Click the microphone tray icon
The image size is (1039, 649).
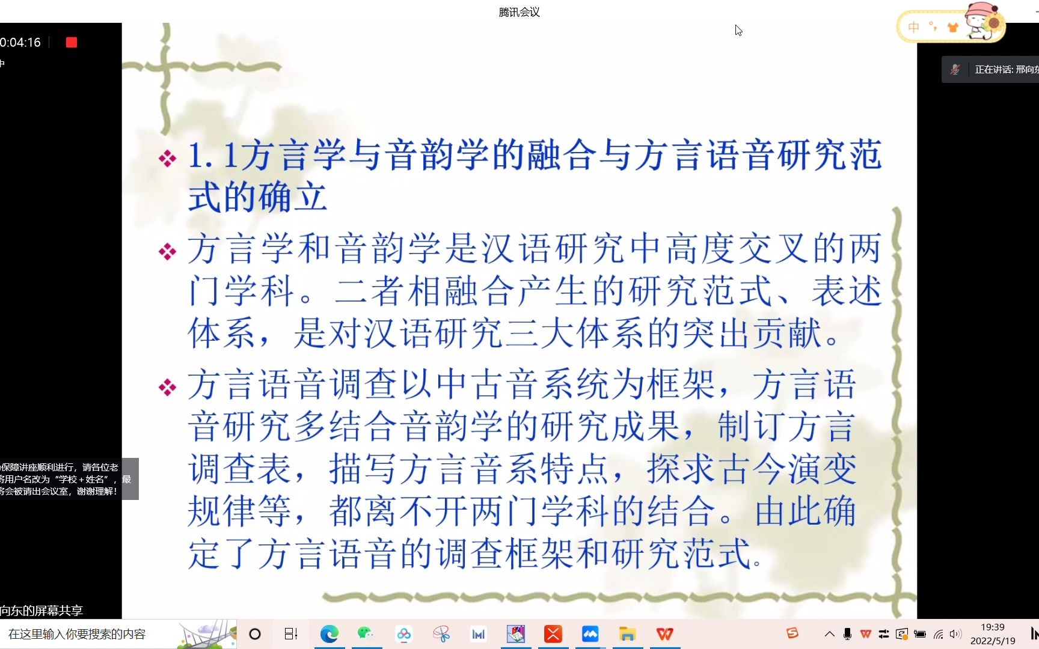[x=848, y=634]
